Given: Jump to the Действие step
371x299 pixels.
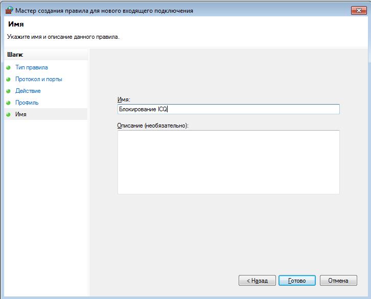Looking at the screenshot, I should pos(28,91).
